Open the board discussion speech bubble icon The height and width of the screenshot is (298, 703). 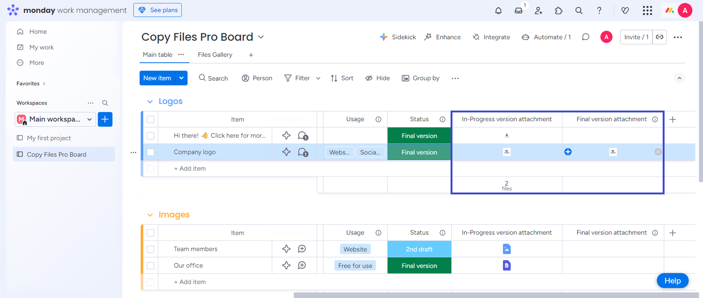click(x=586, y=37)
